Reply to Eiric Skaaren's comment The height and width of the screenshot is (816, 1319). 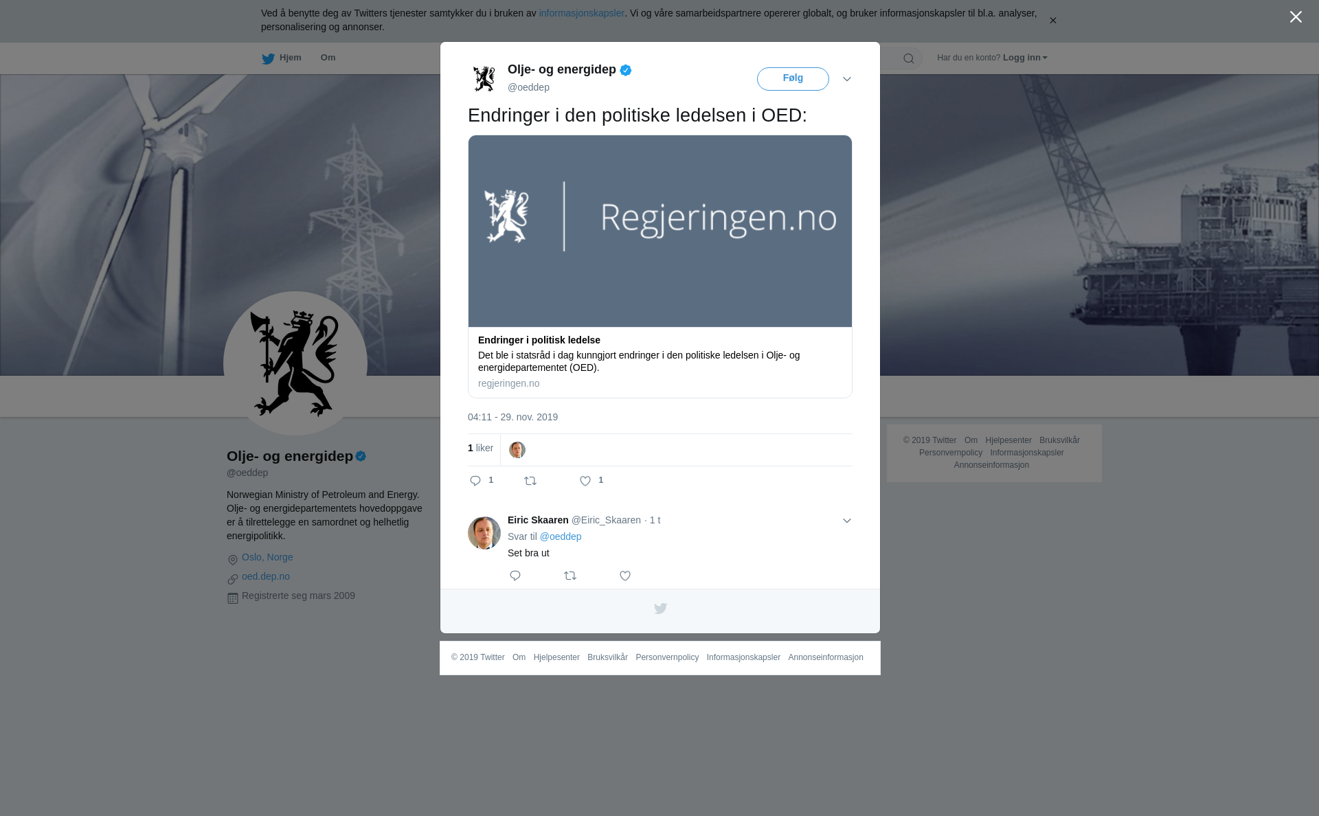[515, 576]
